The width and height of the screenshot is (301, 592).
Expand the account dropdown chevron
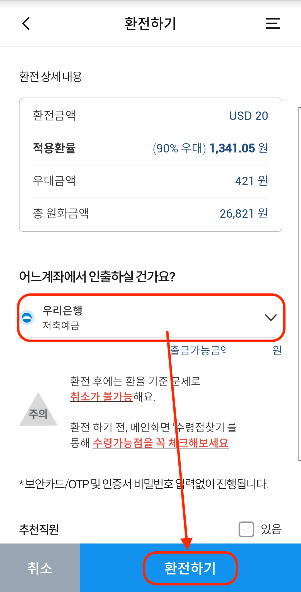[x=271, y=317]
